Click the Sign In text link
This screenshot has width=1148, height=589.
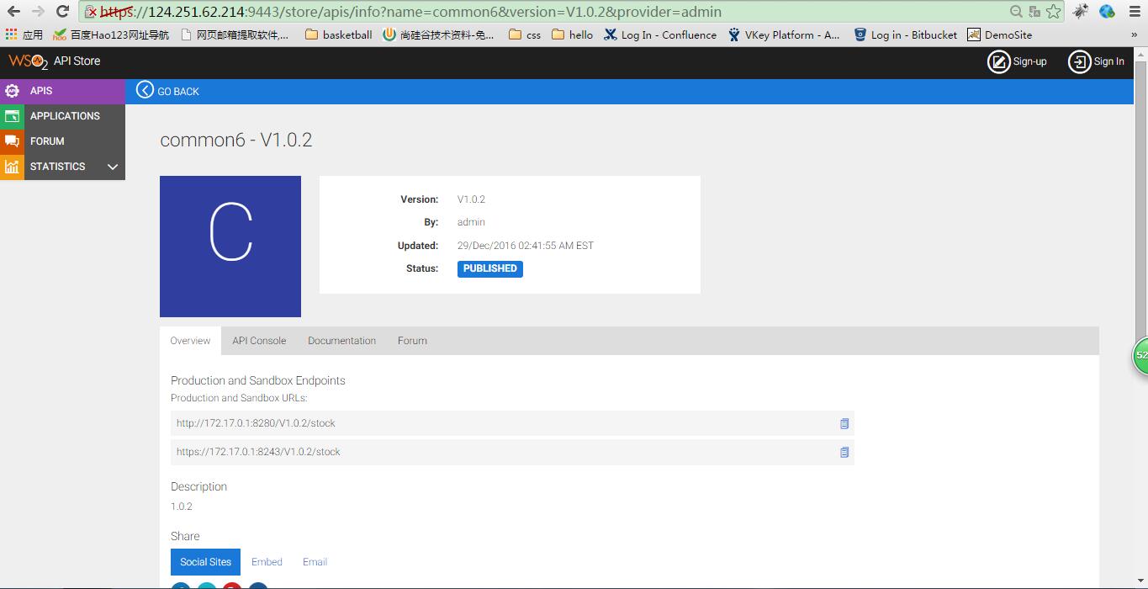(x=1108, y=61)
